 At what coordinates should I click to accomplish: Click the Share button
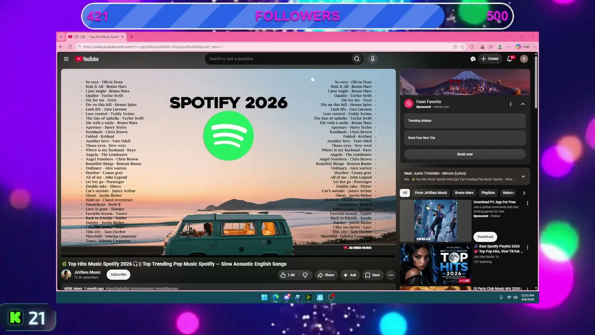(325, 275)
